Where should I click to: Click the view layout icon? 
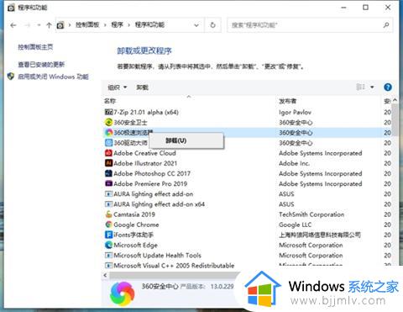[x=360, y=87]
